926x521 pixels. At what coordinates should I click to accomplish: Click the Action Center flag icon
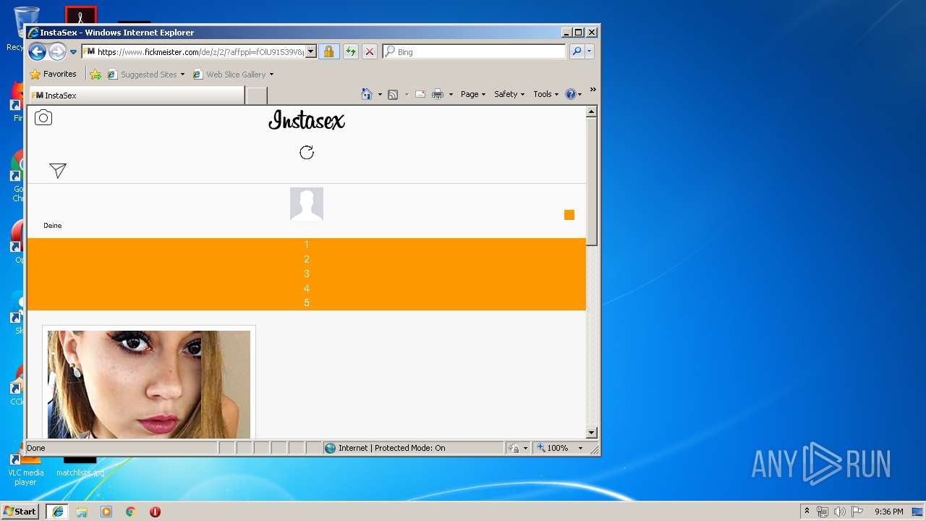coord(857,512)
